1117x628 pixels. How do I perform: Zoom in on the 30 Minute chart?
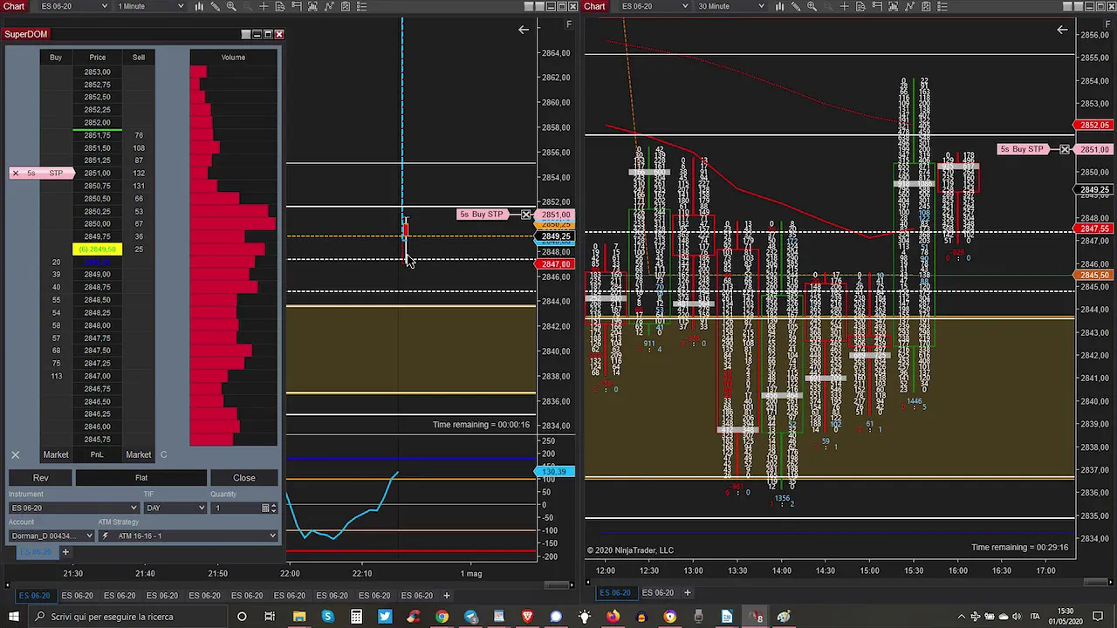pyautogui.click(x=812, y=6)
